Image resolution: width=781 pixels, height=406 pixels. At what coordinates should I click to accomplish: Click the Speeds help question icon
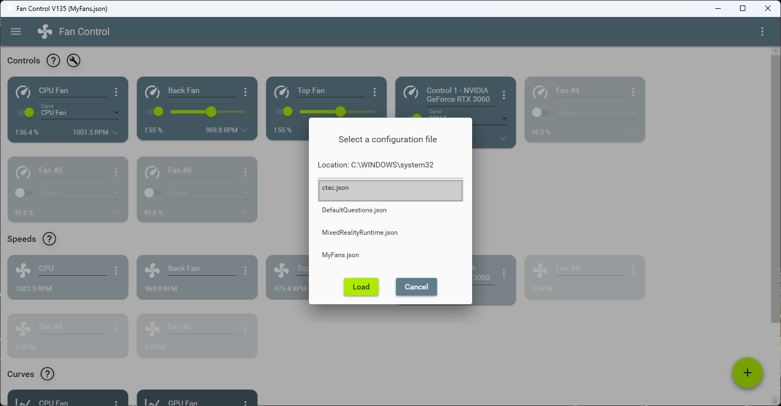click(x=49, y=239)
